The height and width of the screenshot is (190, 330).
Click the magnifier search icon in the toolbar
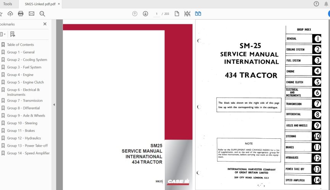[42, 14]
